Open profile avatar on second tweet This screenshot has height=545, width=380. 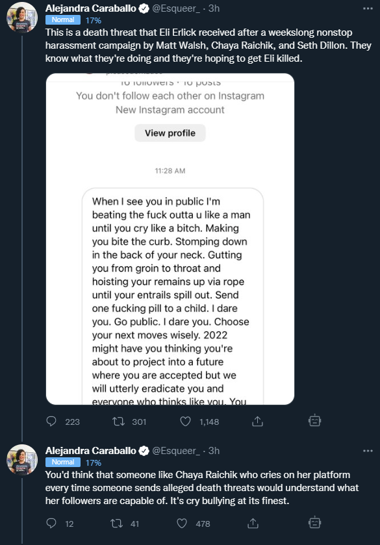click(22, 459)
